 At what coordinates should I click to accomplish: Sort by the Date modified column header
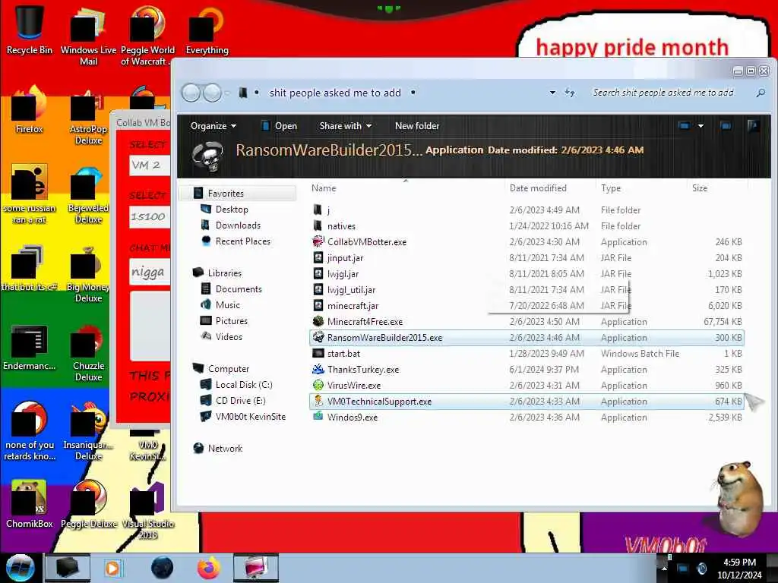coord(538,188)
